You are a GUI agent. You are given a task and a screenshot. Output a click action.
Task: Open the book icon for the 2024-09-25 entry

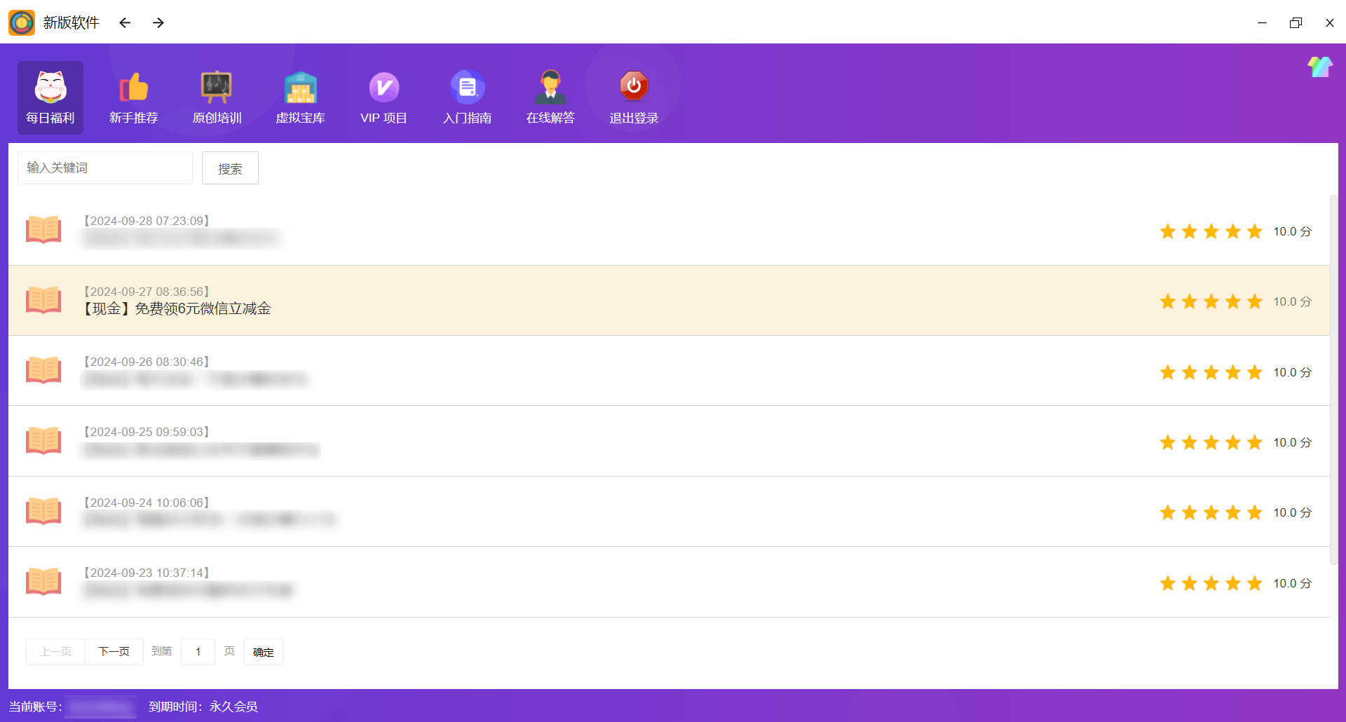pyautogui.click(x=43, y=441)
